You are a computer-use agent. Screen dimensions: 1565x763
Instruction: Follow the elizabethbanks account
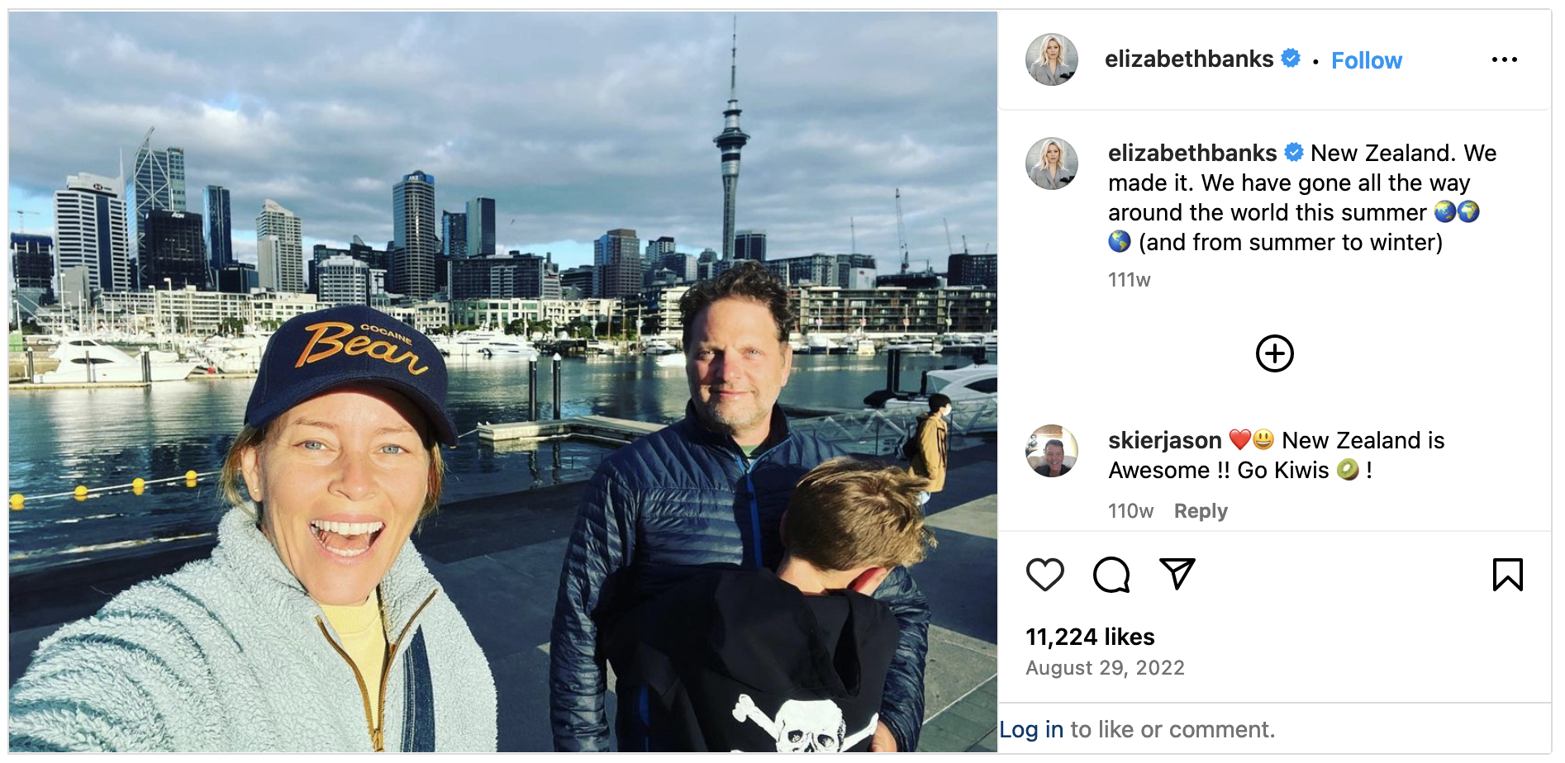tap(1367, 60)
